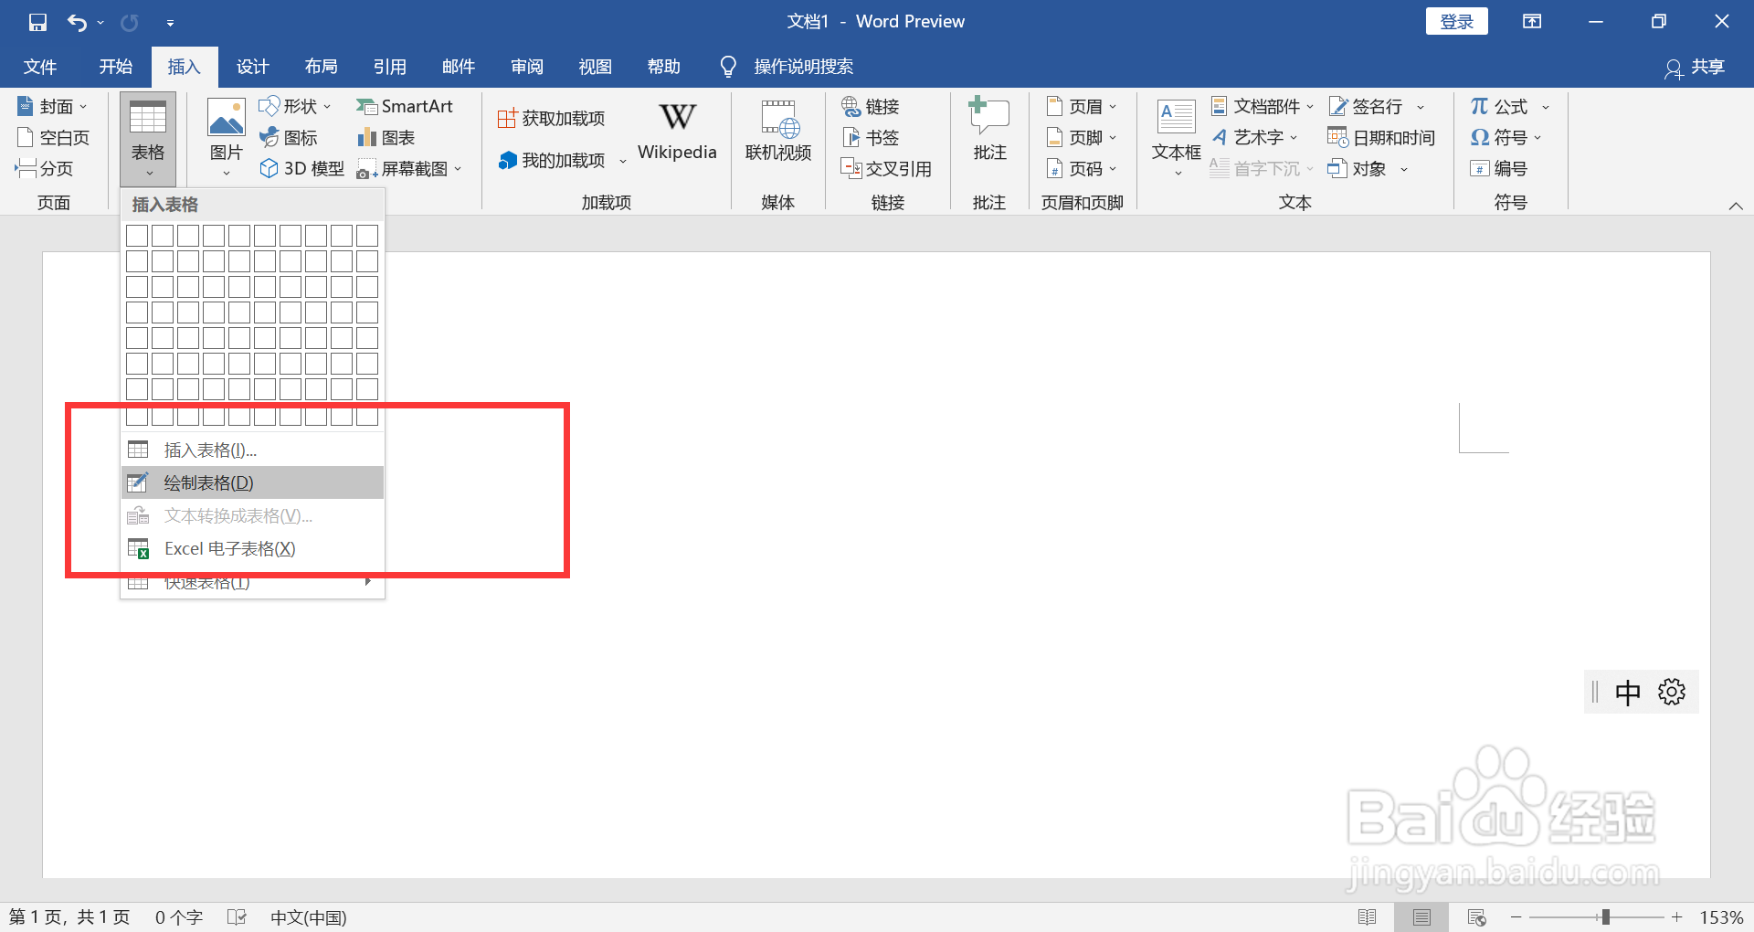
Task: Expand the 快速表格 submenu
Action: point(206,582)
